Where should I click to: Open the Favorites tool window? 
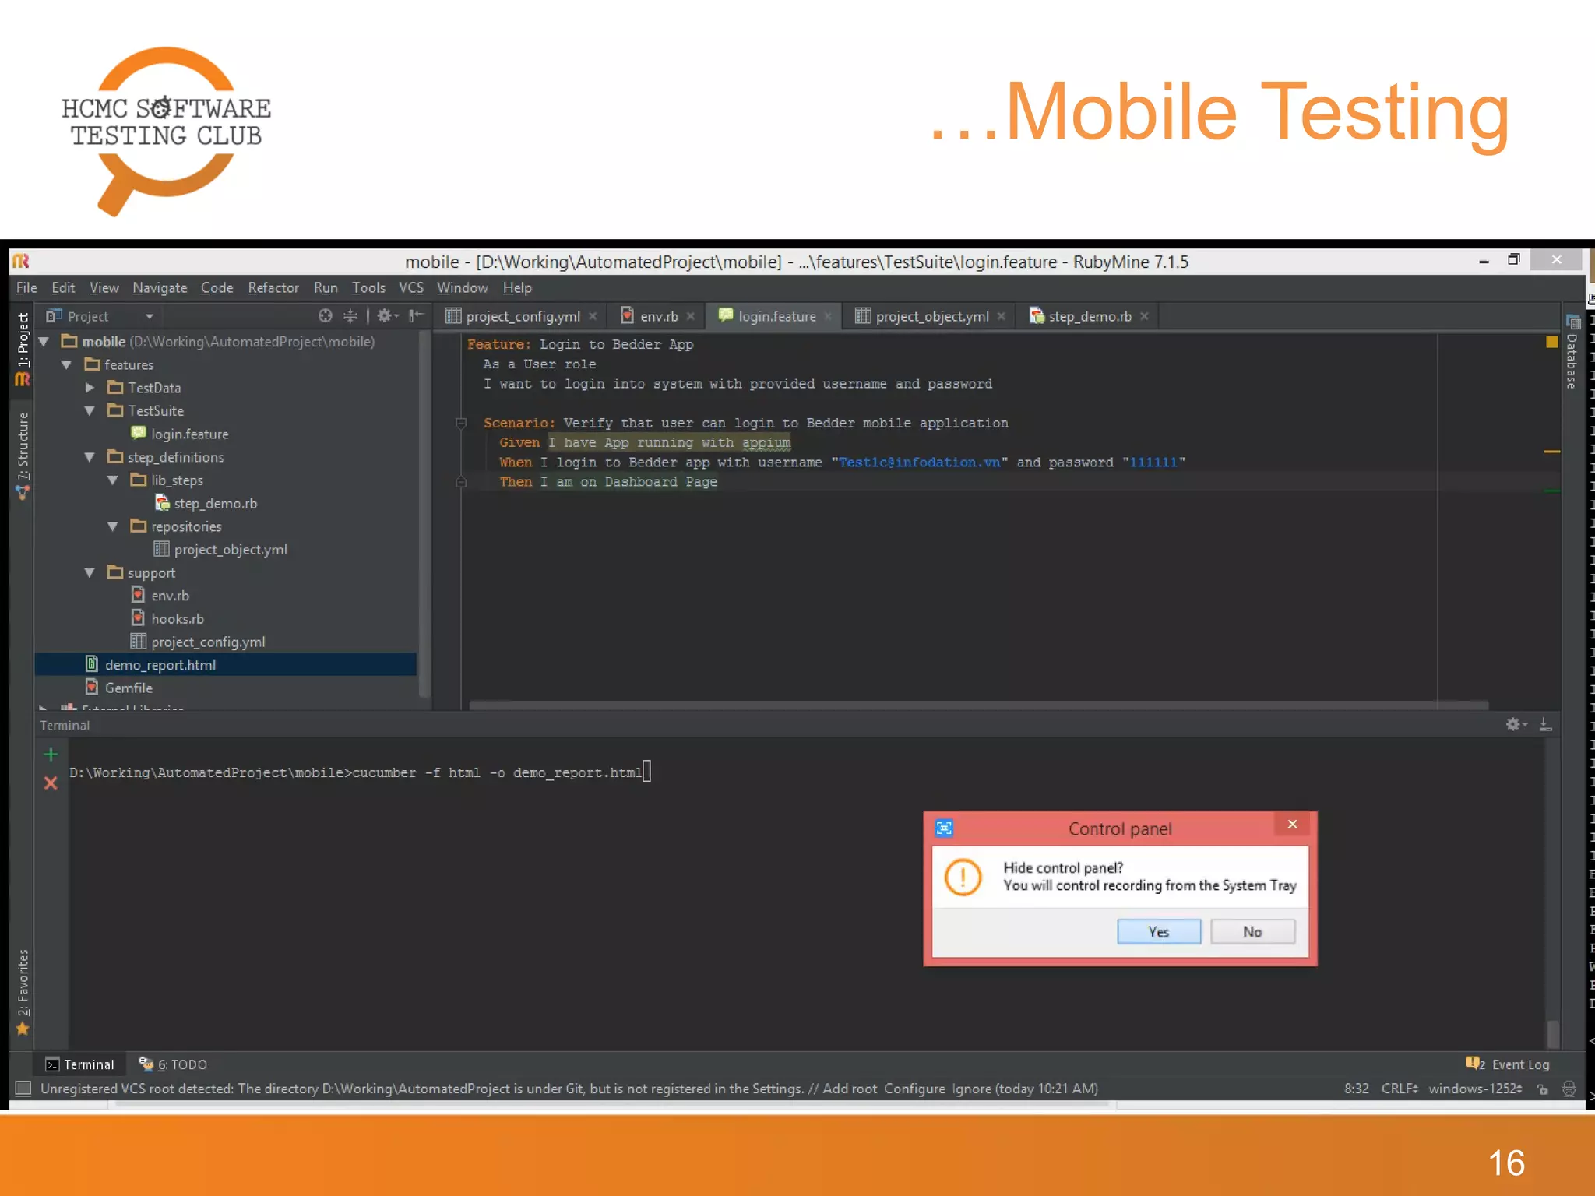23,992
